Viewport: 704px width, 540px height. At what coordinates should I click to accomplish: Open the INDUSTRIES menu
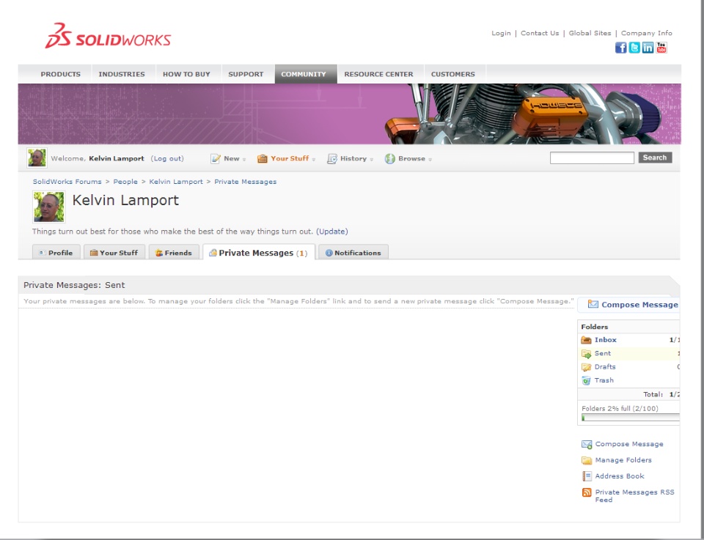122,74
